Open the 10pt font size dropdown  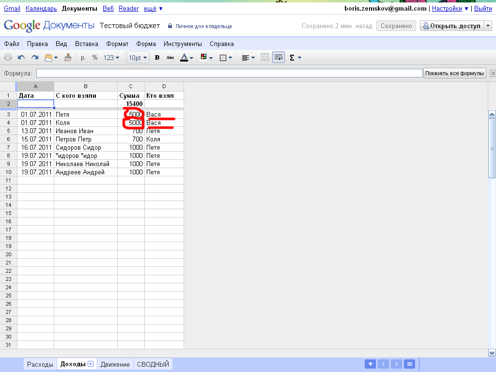click(x=138, y=58)
